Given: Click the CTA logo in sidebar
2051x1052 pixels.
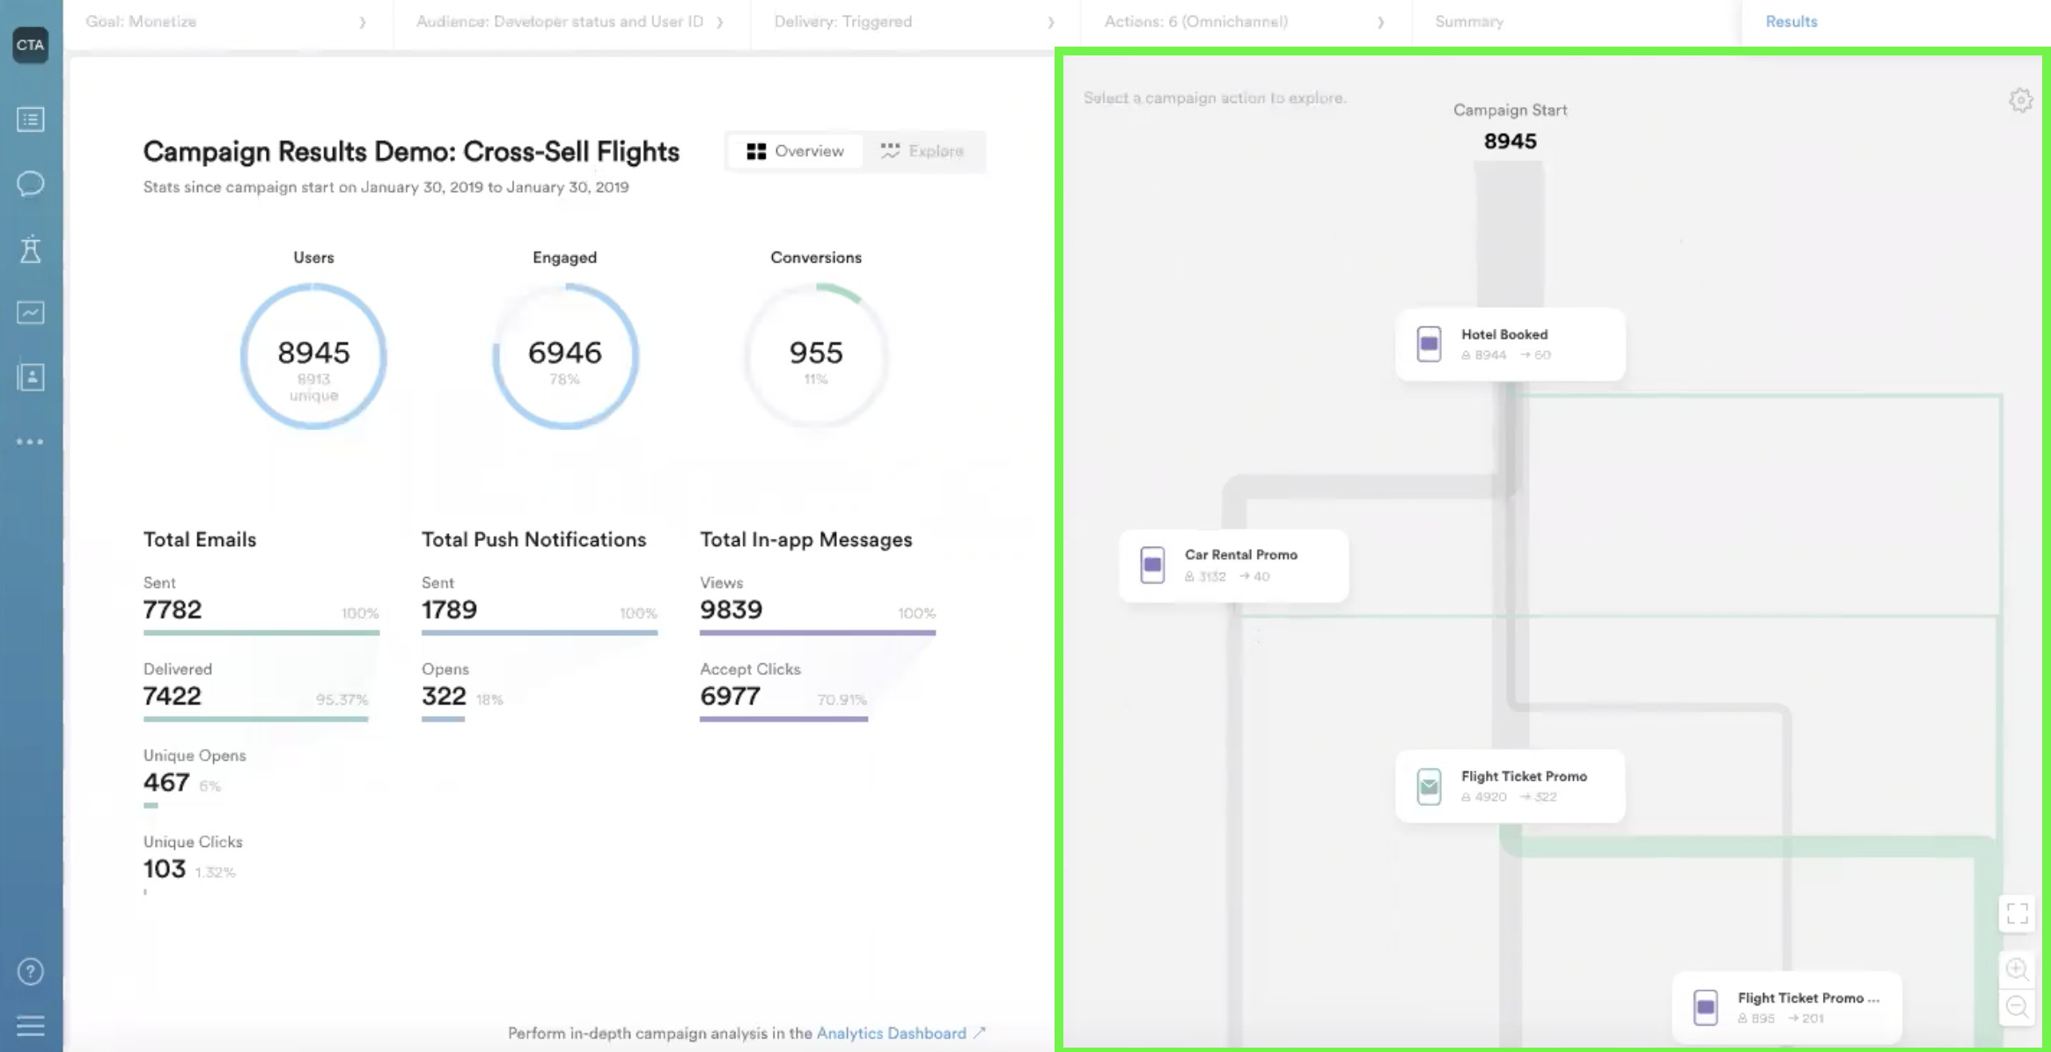Looking at the screenshot, I should click(x=30, y=45).
